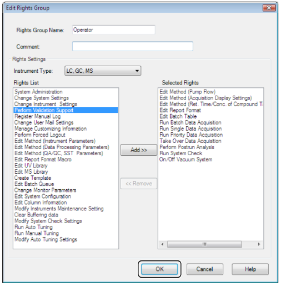Click the Rights Group Name field
Viewport: 281px width, 286px height.
114,29
